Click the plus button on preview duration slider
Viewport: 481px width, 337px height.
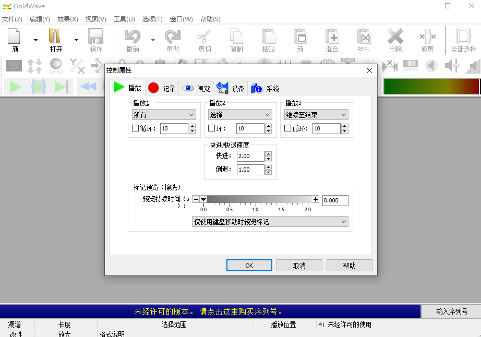click(x=316, y=199)
